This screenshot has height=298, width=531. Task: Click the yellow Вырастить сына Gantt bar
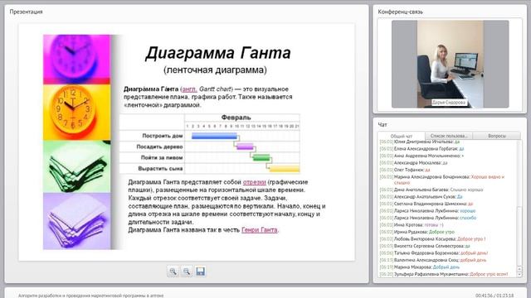click(x=285, y=168)
